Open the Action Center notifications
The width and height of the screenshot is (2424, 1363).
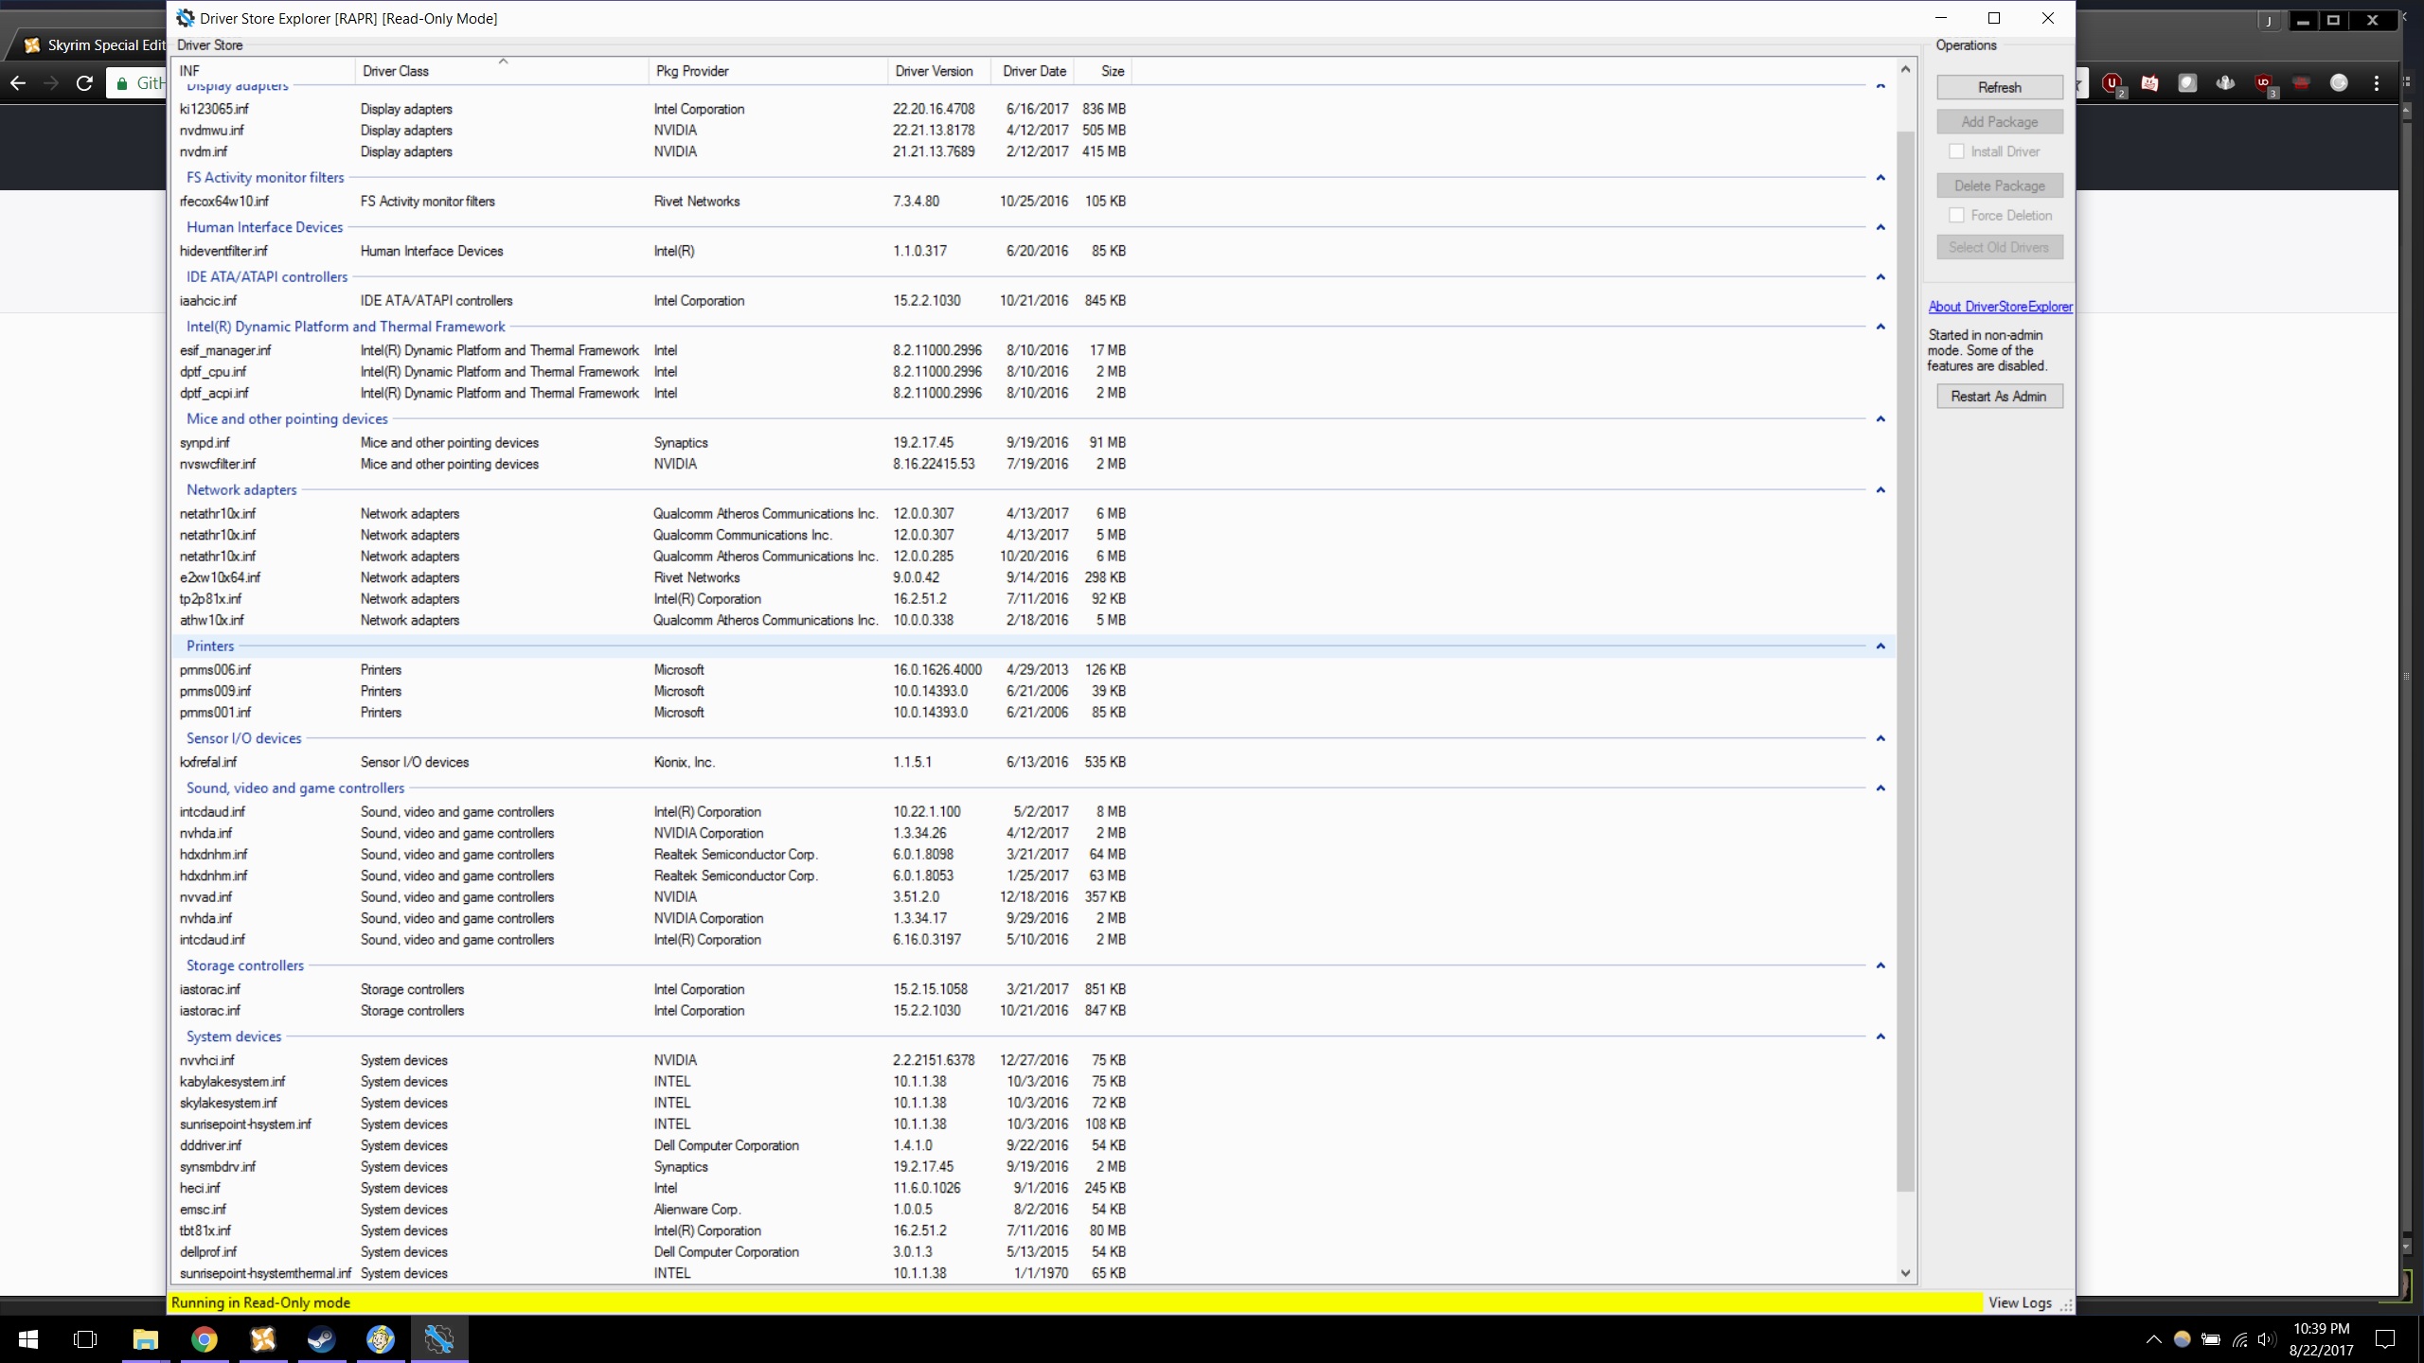[2386, 1339]
